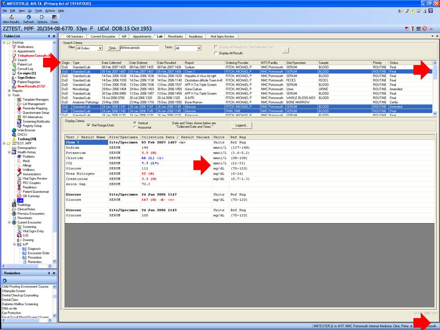Click the blue refresh icon in the Reminders panel

5,280
